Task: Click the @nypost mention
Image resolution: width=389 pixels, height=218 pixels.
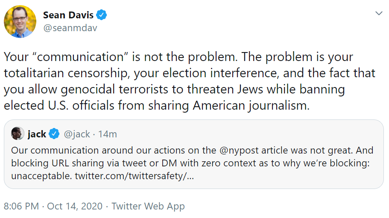Action: (x=239, y=150)
